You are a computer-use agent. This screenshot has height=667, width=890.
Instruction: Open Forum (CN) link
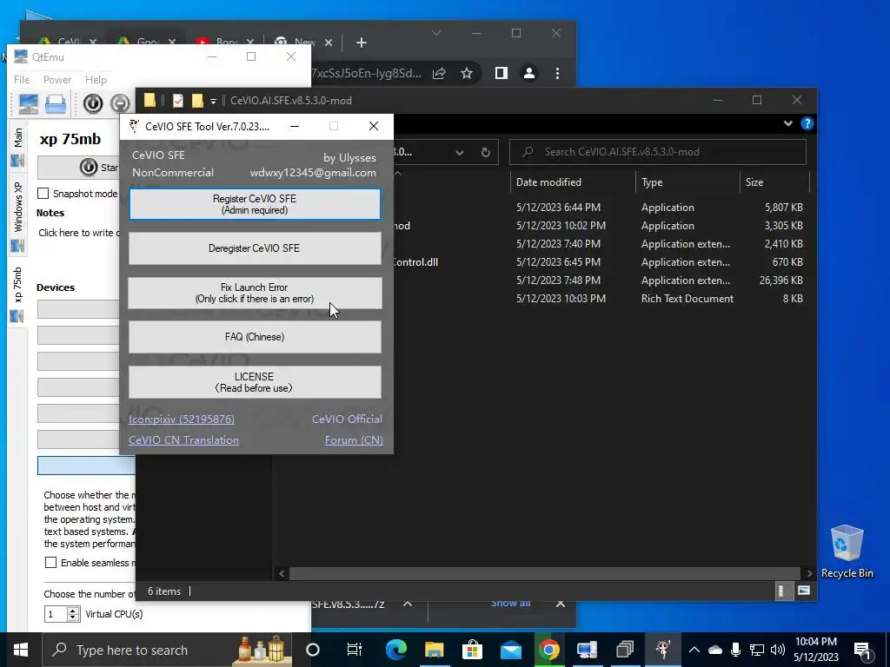(x=354, y=440)
